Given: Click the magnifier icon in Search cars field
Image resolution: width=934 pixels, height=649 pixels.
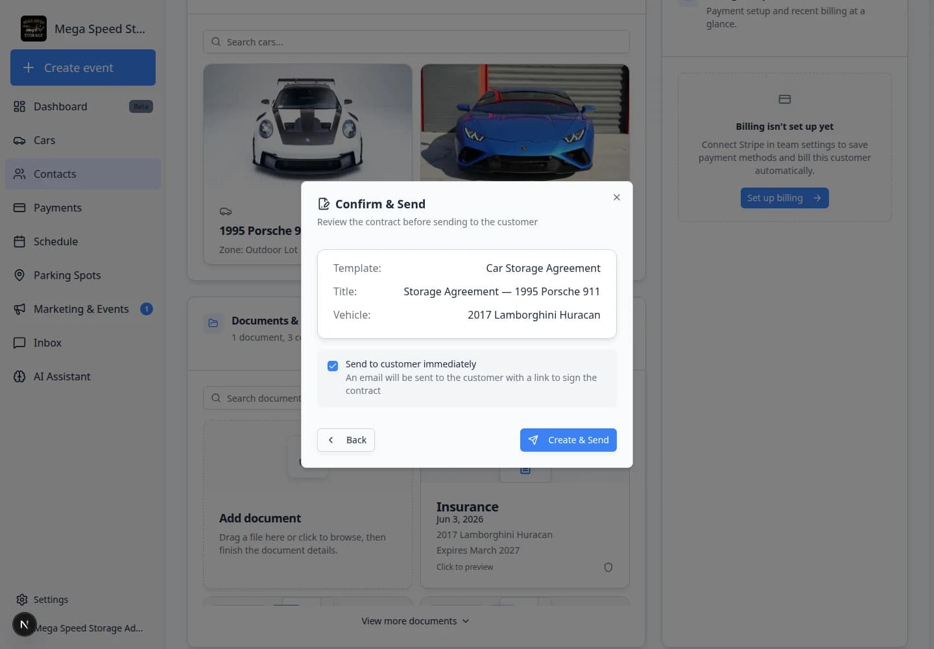Looking at the screenshot, I should point(216,42).
